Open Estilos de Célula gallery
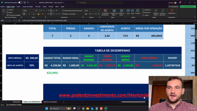 click(x=122, y=12)
